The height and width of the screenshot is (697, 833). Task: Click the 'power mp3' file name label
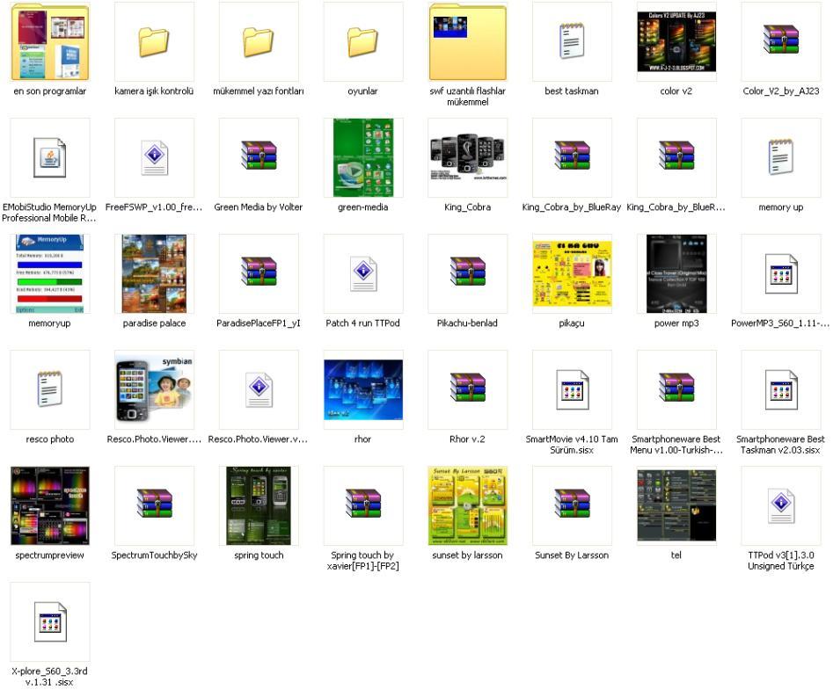click(676, 323)
